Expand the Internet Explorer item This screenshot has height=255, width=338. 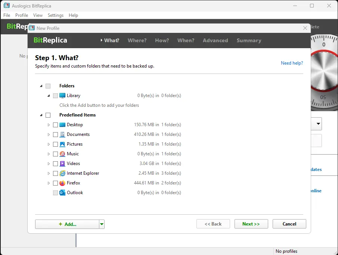pos(49,173)
